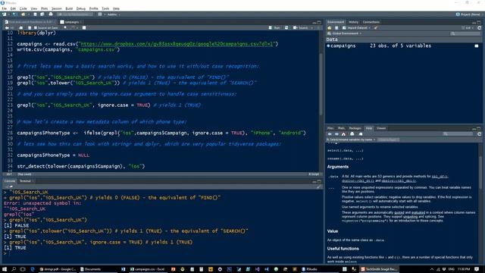
Task: Click the Re-run previous code icon
Action: coord(286,28)
